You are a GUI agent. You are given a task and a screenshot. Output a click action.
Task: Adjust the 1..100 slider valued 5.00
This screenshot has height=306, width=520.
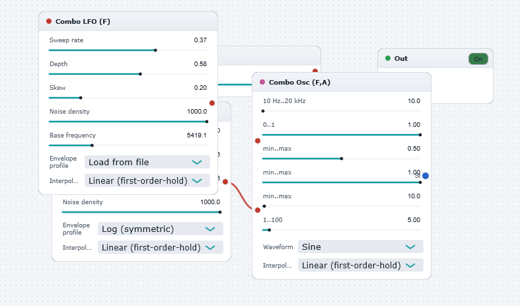point(342,230)
